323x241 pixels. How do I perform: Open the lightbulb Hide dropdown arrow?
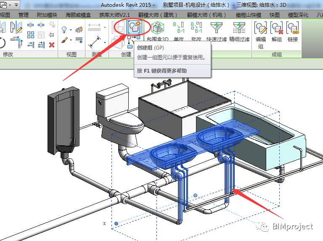(71, 30)
